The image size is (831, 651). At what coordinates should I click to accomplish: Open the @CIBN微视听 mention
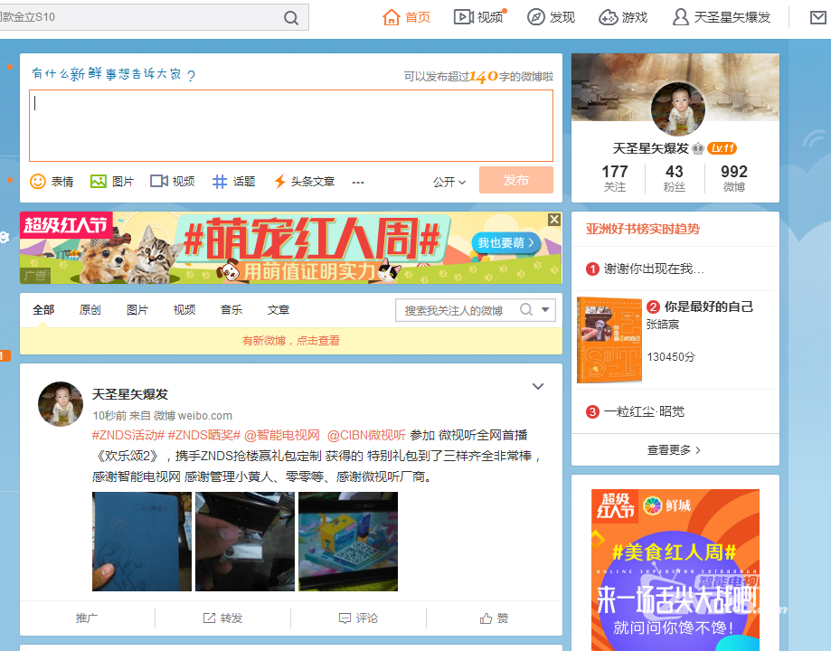[x=366, y=435]
